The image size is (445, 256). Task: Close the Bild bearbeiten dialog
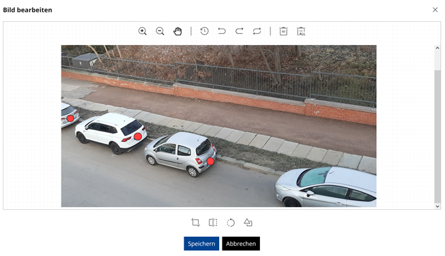point(435,10)
